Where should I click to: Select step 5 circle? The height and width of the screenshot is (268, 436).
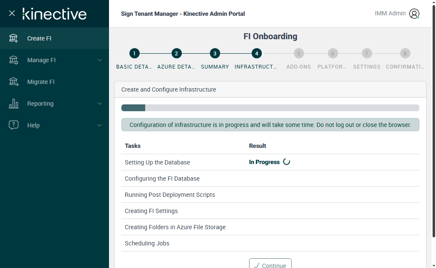(298, 53)
